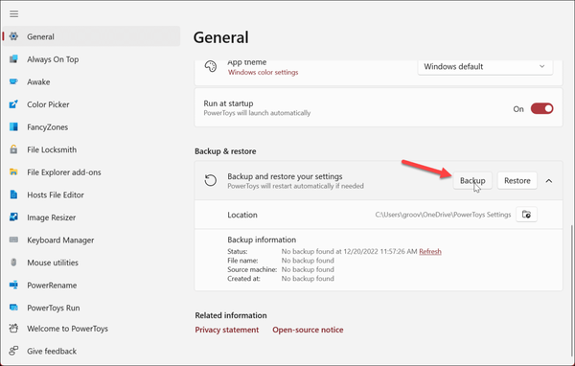Refresh the backup status link
This screenshot has width=575, height=366.
pos(430,252)
